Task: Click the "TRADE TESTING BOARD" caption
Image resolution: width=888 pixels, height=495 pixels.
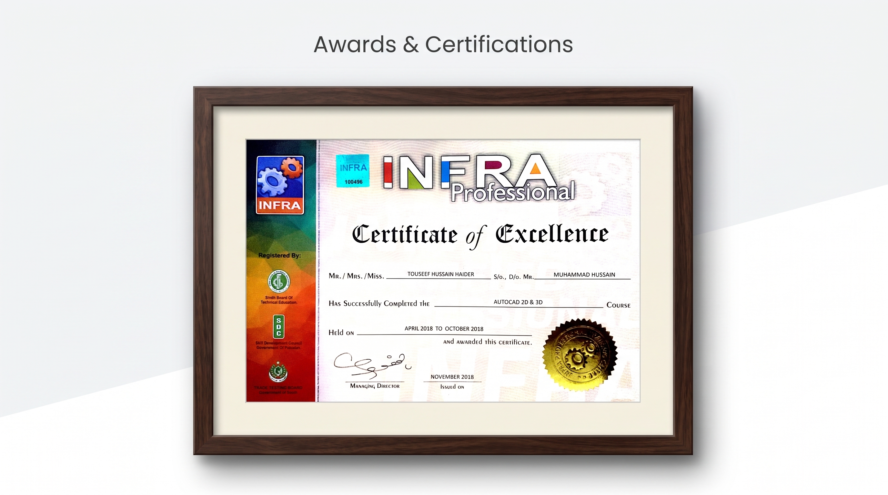Action: click(x=278, y=388)
